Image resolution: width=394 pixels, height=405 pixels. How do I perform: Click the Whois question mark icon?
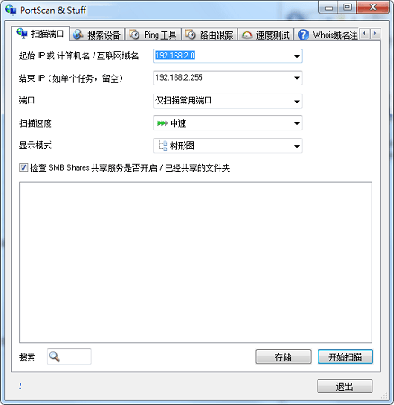click(303, 35)
